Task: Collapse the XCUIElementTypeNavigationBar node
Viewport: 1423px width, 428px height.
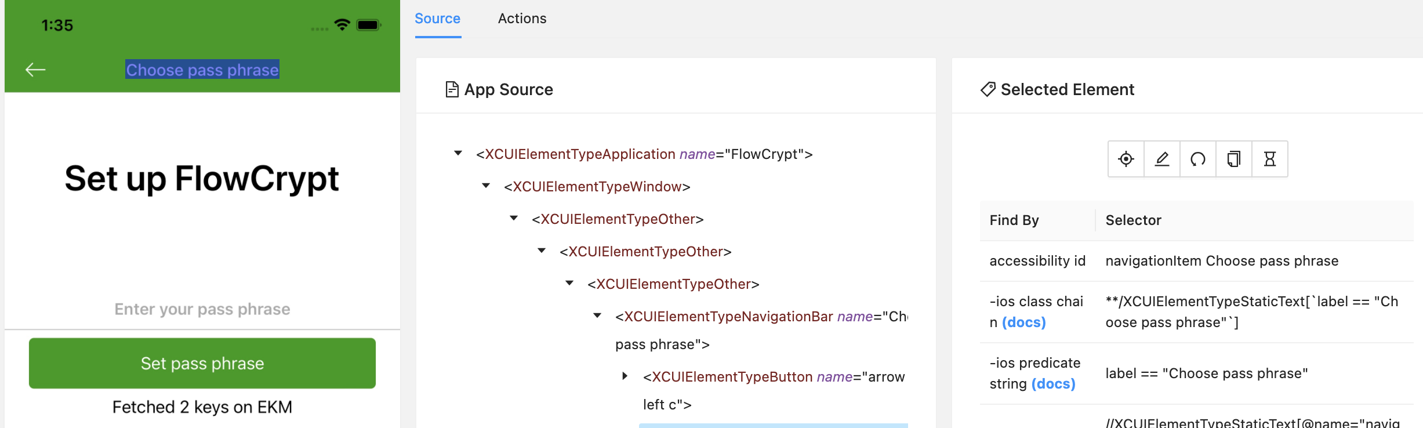Action: (597, 315)
